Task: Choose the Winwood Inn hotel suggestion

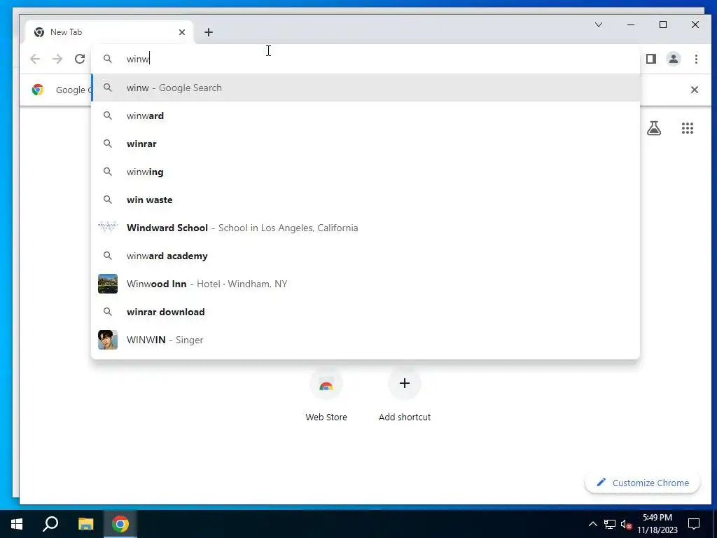Action: pos(366,284)
